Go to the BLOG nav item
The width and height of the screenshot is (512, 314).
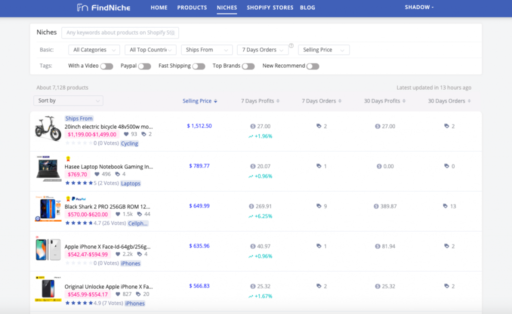307,7
